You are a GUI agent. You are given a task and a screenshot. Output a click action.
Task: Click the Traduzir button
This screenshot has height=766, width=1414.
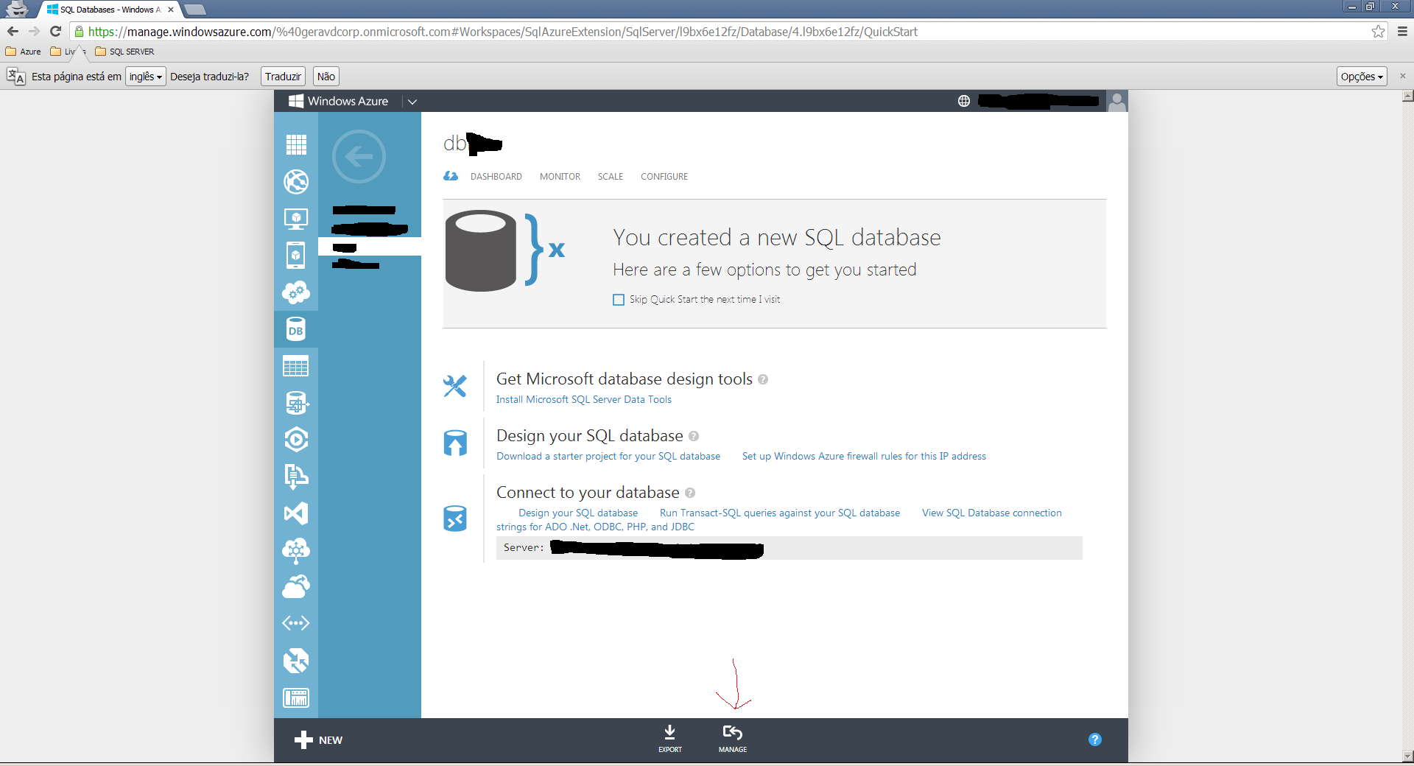pyautogui.click(x=283, y=77)
